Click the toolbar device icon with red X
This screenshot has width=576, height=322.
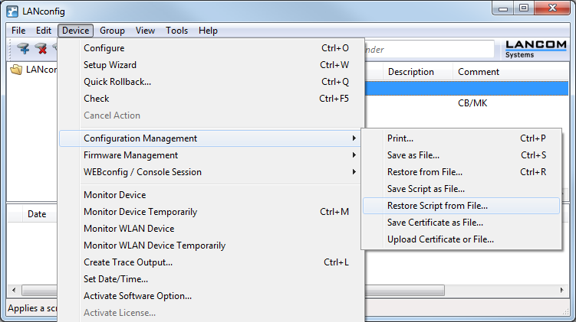(x=41, y=49)
